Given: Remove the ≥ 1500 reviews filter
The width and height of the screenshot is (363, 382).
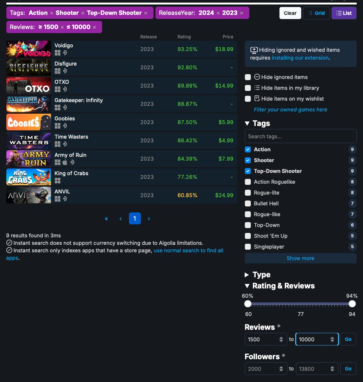Looking at the screenshot, I should 62,27.
